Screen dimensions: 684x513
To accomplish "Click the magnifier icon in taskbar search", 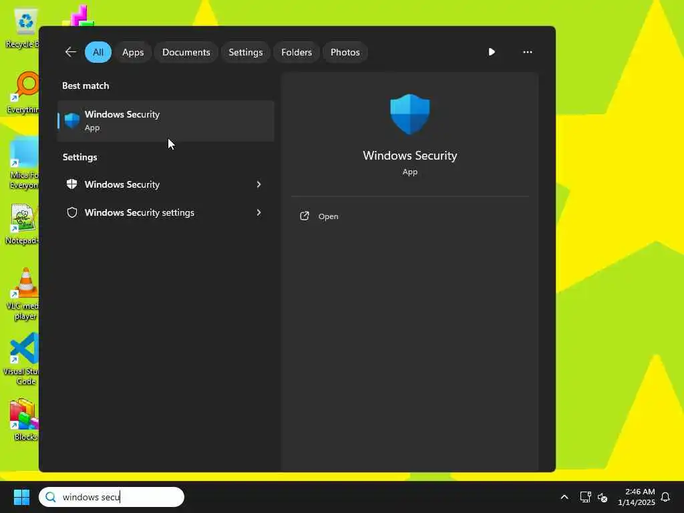I will tap(51, 497).
